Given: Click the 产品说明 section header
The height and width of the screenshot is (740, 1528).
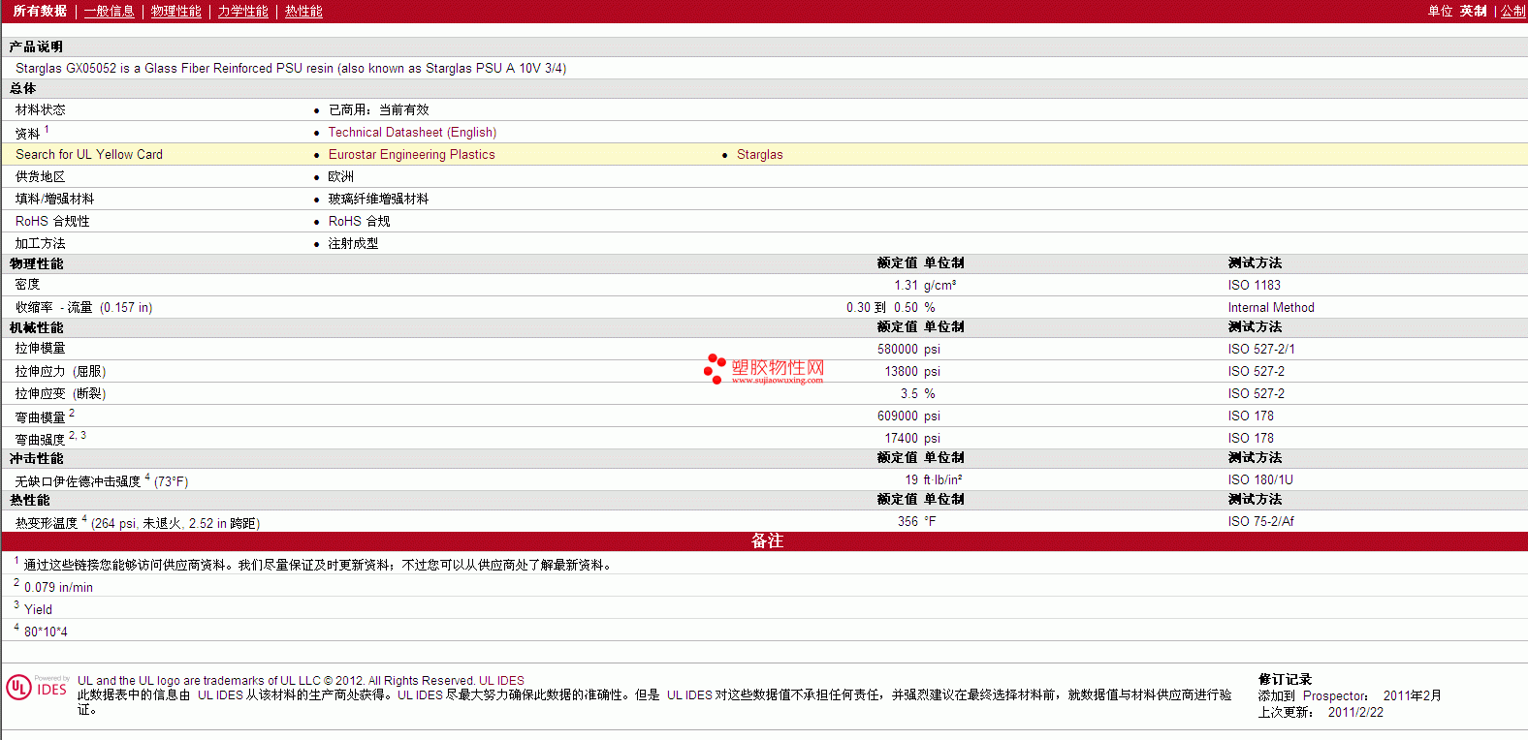Looking at the screenshot, I should coord(36,47).
